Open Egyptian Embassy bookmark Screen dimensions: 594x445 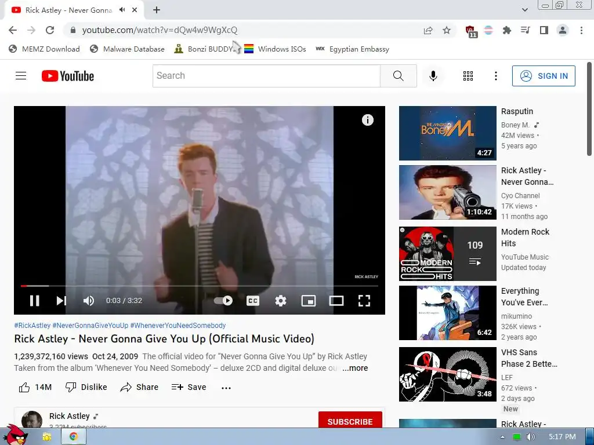point(352,49)
